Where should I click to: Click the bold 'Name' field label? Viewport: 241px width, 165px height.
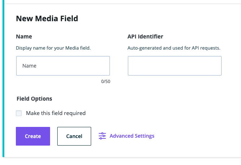tap(24, 37)
